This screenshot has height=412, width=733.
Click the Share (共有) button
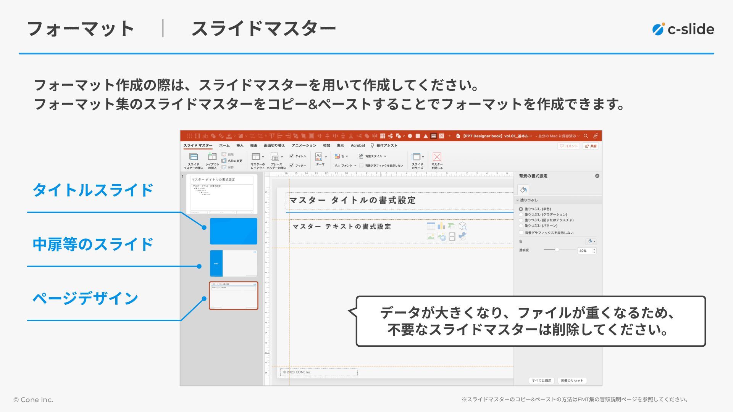[591, 146]
